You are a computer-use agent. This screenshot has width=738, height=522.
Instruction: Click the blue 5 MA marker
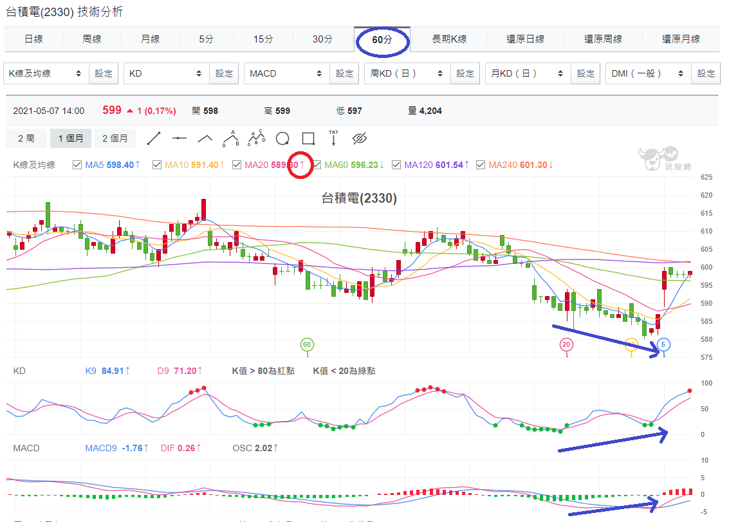663,344
